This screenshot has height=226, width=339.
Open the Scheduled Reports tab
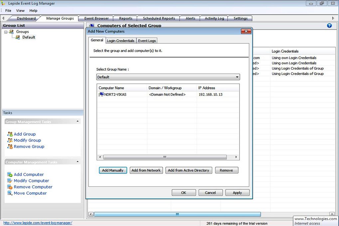click(x=159, y=18)
